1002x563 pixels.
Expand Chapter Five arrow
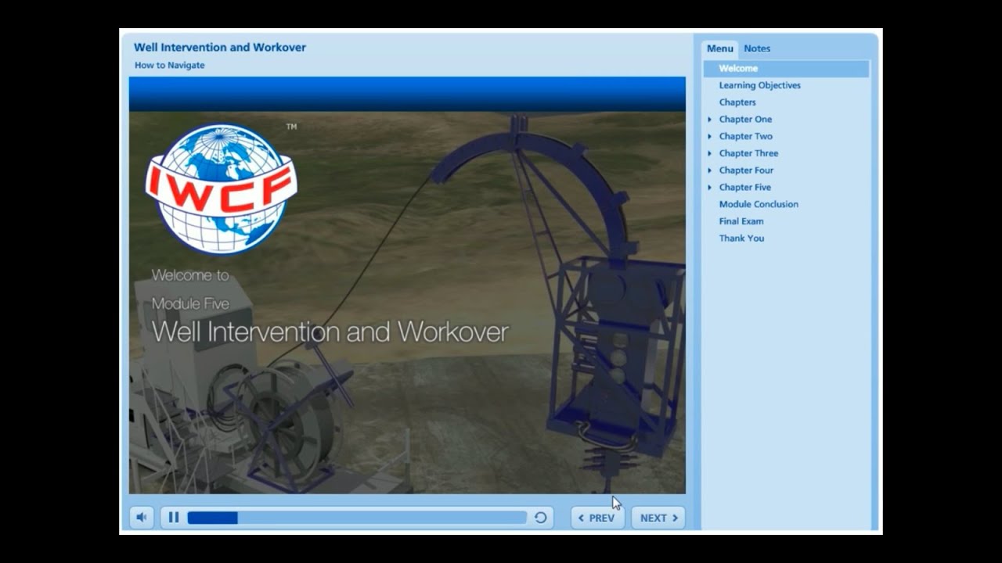click(x=710, y=188)
